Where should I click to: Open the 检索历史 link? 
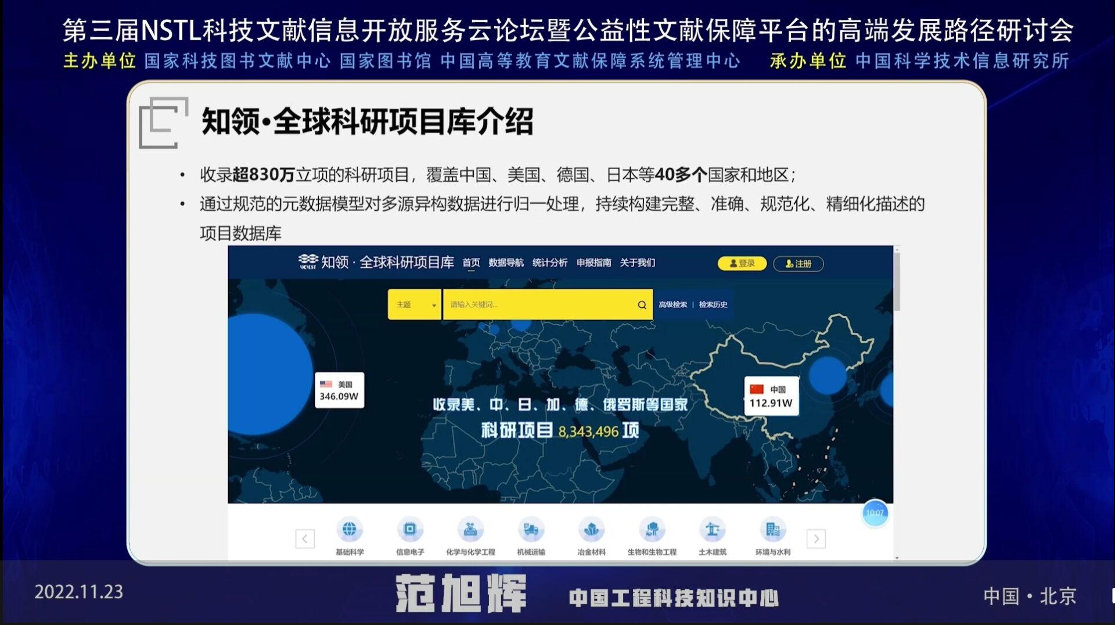point(713,304)
